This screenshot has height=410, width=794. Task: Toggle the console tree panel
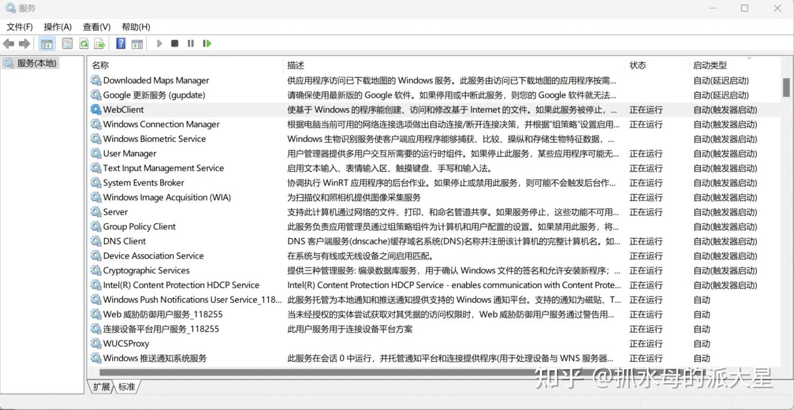[x=47, y=43]
